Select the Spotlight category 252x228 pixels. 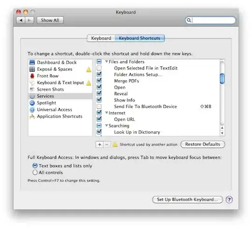click(x=60, y=103)
